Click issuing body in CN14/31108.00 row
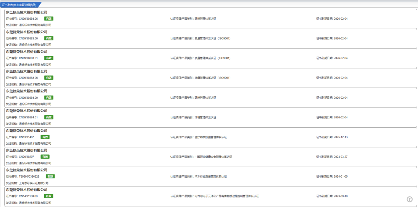The height and width of the screenshot is (207, 418). pyautogui.click(x=35, y=203)
